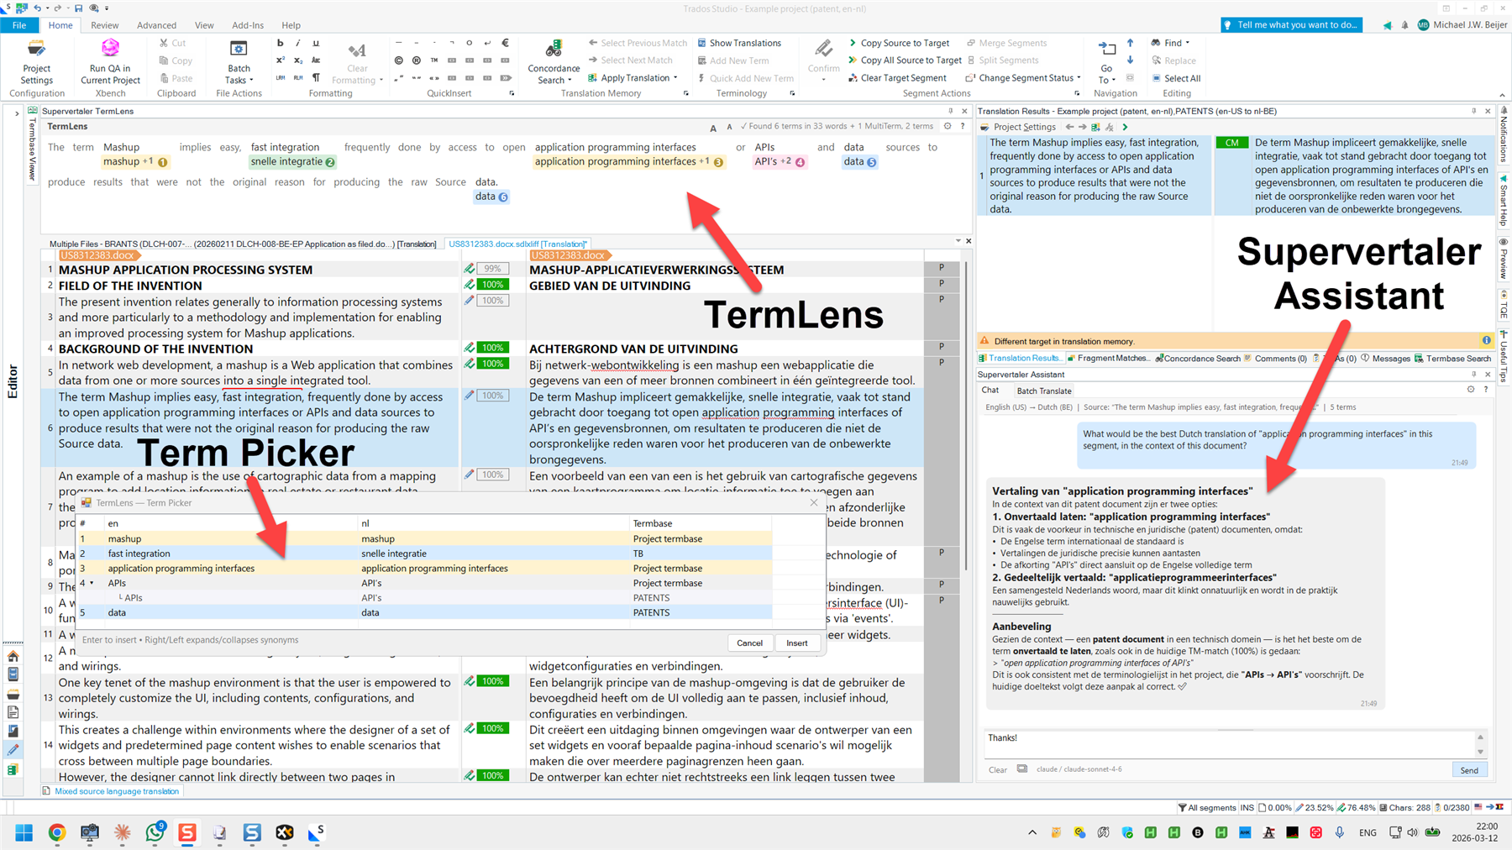Toggle bold formatting in the ribbon
This screenshot has height=850, width=1512.
(280, 43)
